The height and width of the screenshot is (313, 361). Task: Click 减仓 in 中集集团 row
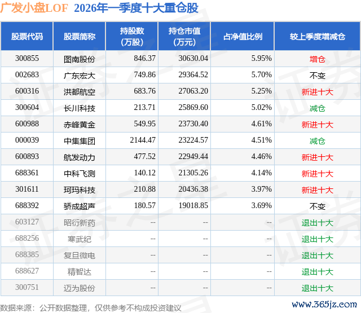[x=317, y=141]
